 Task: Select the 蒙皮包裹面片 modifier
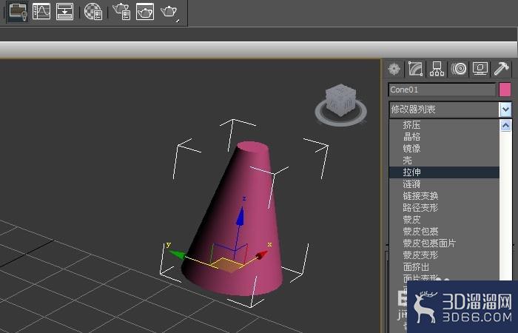[x=444, y=243]
